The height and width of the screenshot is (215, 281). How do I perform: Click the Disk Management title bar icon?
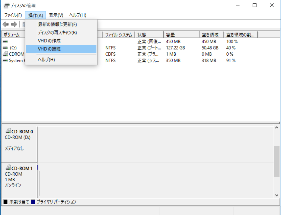pyautogui.click(x=7, y=5)
